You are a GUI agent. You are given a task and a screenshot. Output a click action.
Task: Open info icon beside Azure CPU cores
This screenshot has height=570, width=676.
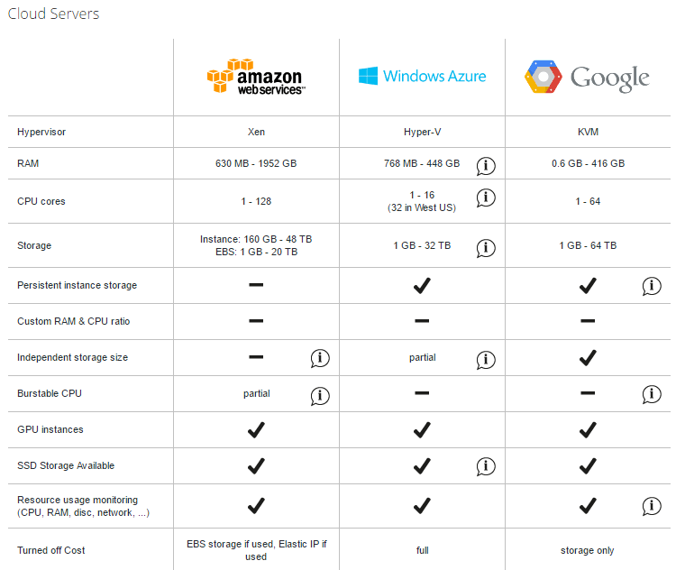tap(486, 198)
